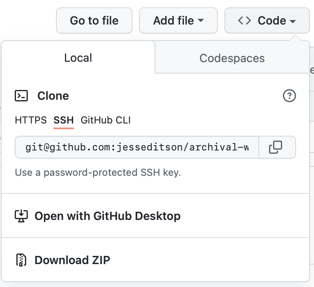Open the Clone help question mark icon
The width and height of the screenshot is (314, 287).
coord(289,96)
